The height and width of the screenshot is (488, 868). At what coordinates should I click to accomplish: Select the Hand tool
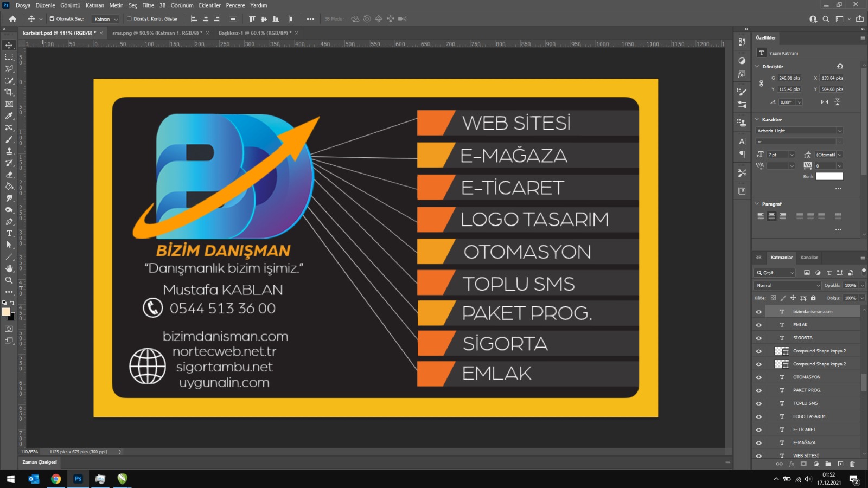[9, 268]
